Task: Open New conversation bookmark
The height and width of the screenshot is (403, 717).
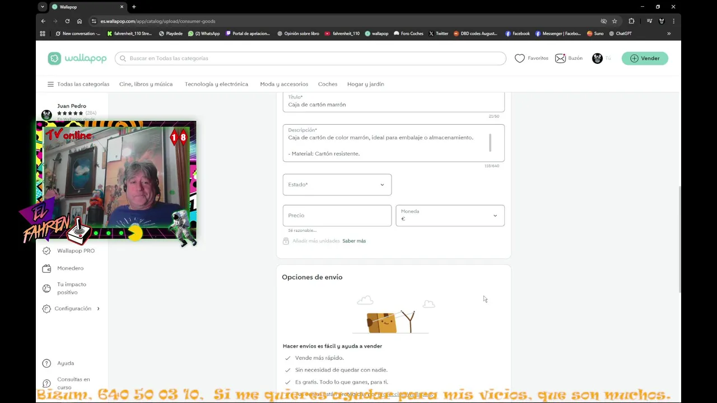Action: click(x=78, y=34)
